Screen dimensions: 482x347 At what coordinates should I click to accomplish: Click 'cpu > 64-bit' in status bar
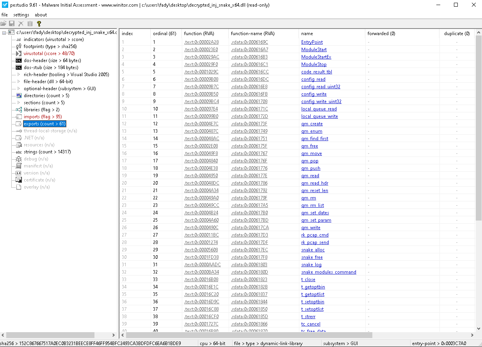(212, 343)
